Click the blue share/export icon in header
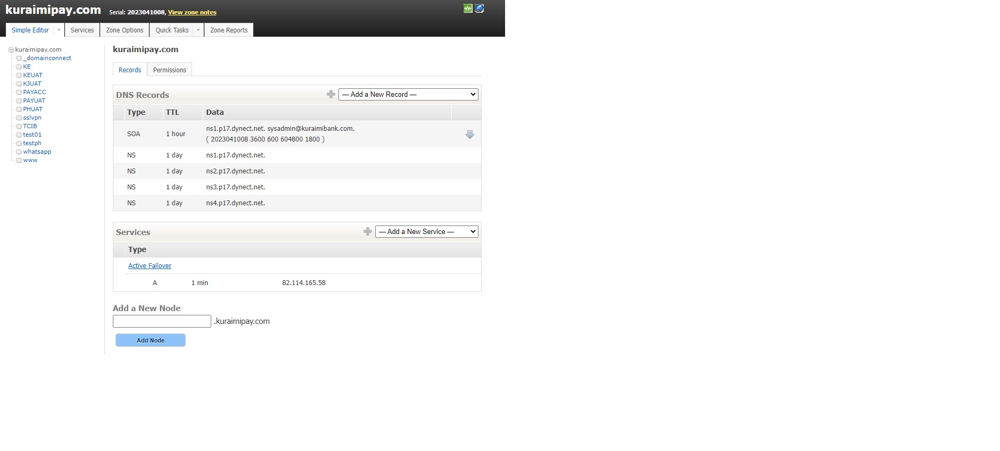 [x=480, y=9]
